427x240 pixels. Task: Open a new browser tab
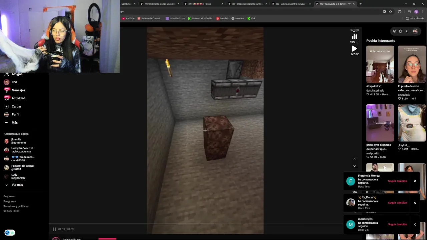(361, 4)
